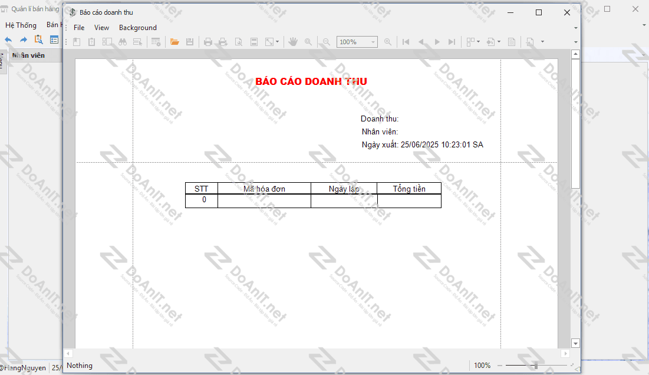
Task: Click the @HangNguyen status text in main window
Action: [x=24, y=367]
